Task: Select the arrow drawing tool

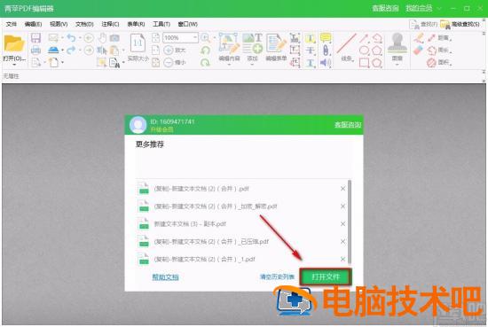Action: click(364, 38)
